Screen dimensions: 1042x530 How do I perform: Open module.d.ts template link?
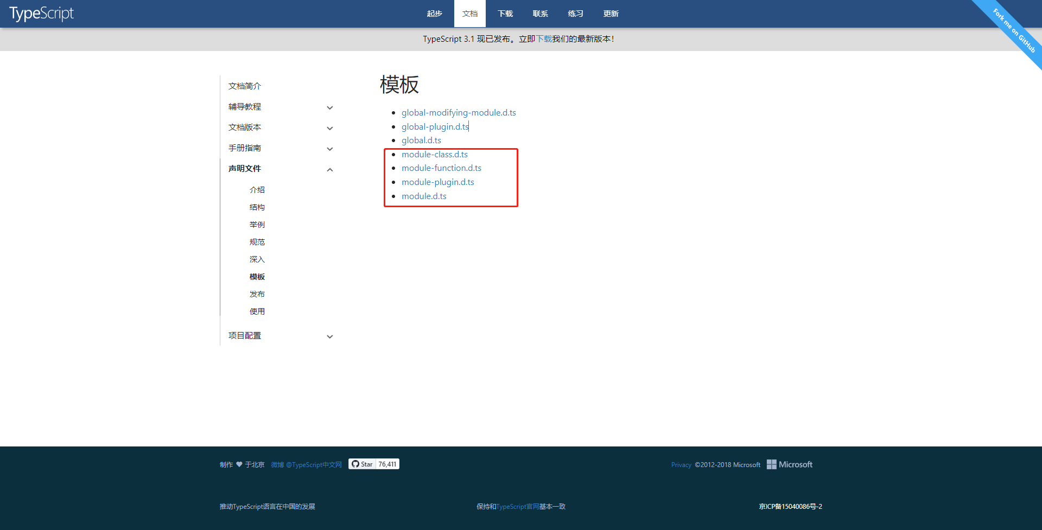point(424,196)
